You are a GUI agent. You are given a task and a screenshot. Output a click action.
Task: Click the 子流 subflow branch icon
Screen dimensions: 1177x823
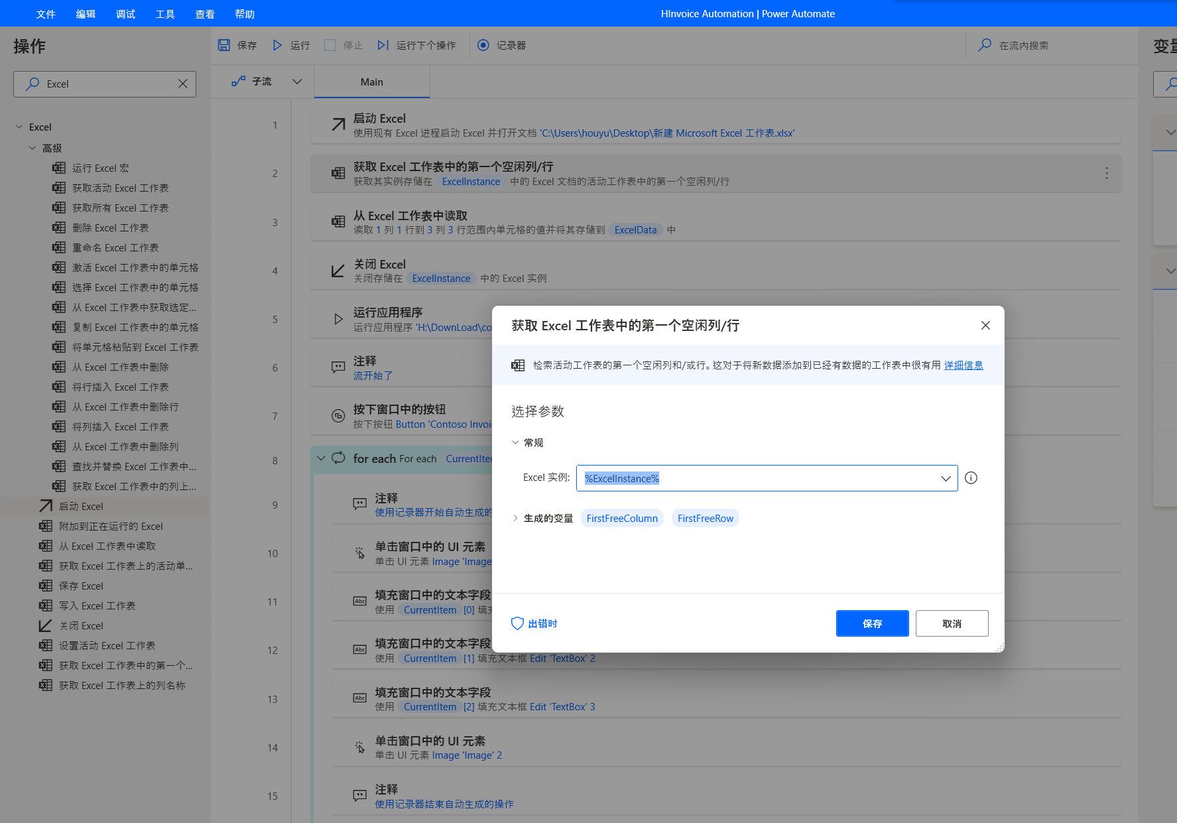[x=239, y=81]
